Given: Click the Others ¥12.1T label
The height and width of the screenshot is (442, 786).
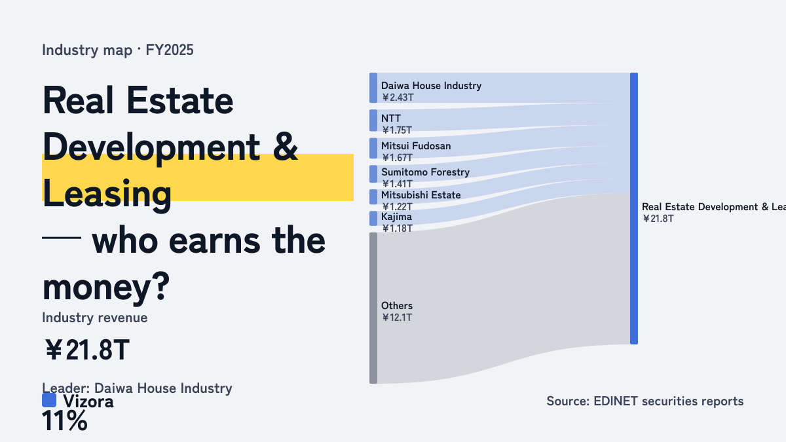Looking at the screenshot, I should click(397, 311).
